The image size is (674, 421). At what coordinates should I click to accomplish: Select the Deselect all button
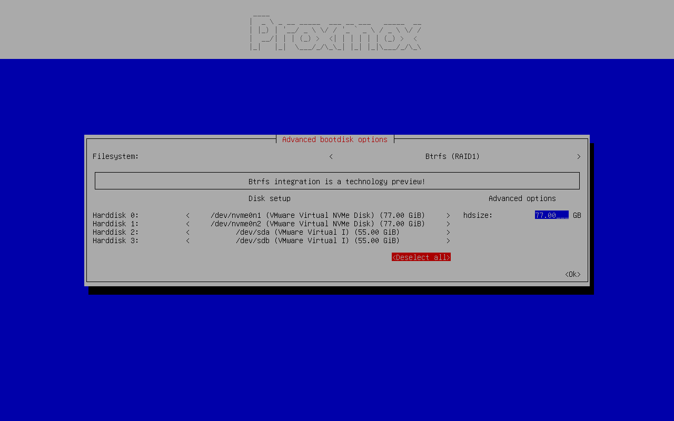point(421,257)
